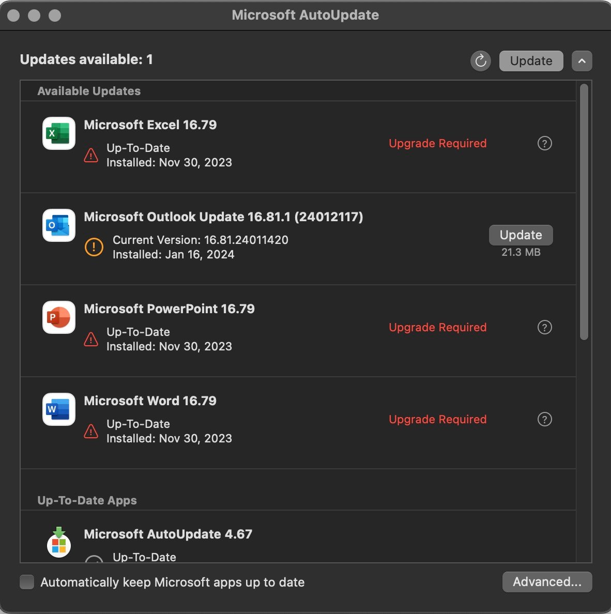Click the red warning triangle for PowerPoint
This screenshot has height=614, width=611.
click(91, 340)
